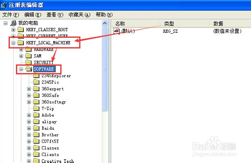
Task: Open the 查看(V) menu
Action: tap(55, 15)
